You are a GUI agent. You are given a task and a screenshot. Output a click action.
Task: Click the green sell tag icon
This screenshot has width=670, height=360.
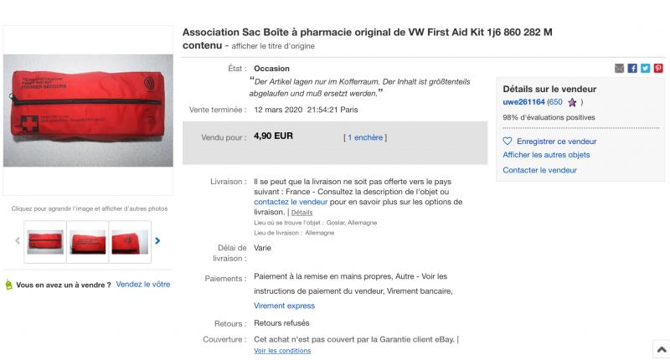8,285
